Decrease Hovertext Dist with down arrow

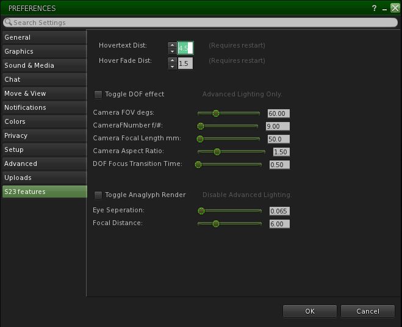[x=172, y=51]
